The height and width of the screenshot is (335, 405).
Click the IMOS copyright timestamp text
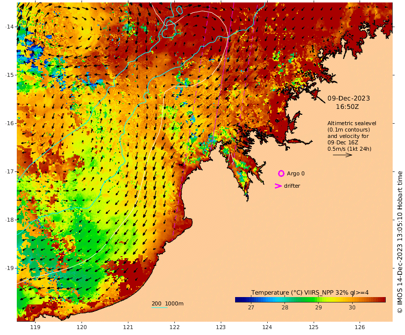400,242
